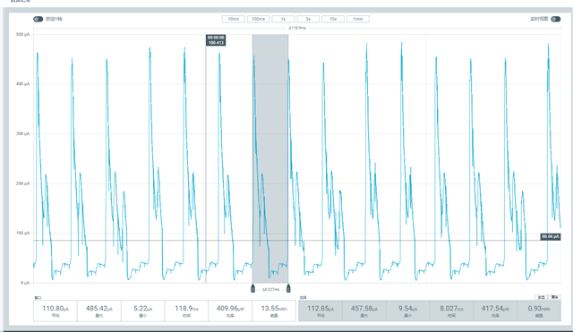Click the left selection handle marker

[252, 288]
